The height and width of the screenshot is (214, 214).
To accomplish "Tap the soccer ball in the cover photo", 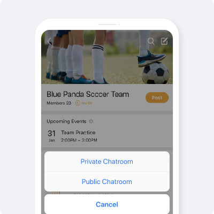I will [x=156, y=73].
